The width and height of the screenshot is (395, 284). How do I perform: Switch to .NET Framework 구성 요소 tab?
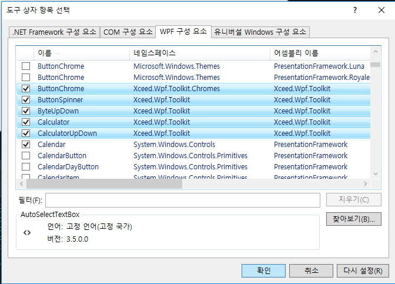click(55, 32)
